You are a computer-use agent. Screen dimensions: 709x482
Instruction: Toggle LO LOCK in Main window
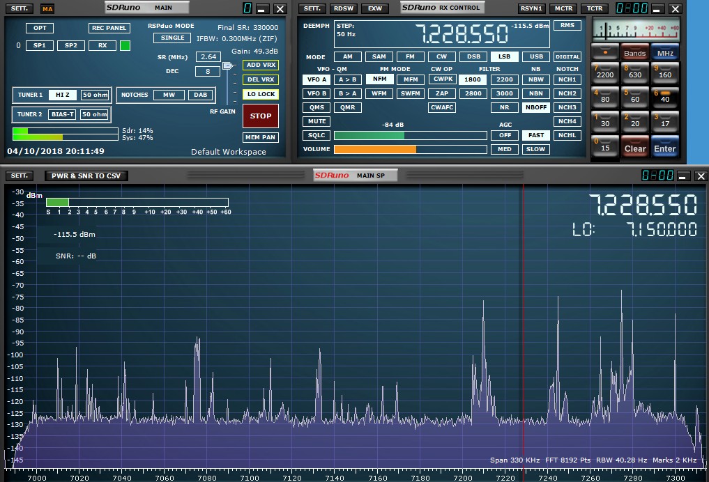tap(261, 94)
